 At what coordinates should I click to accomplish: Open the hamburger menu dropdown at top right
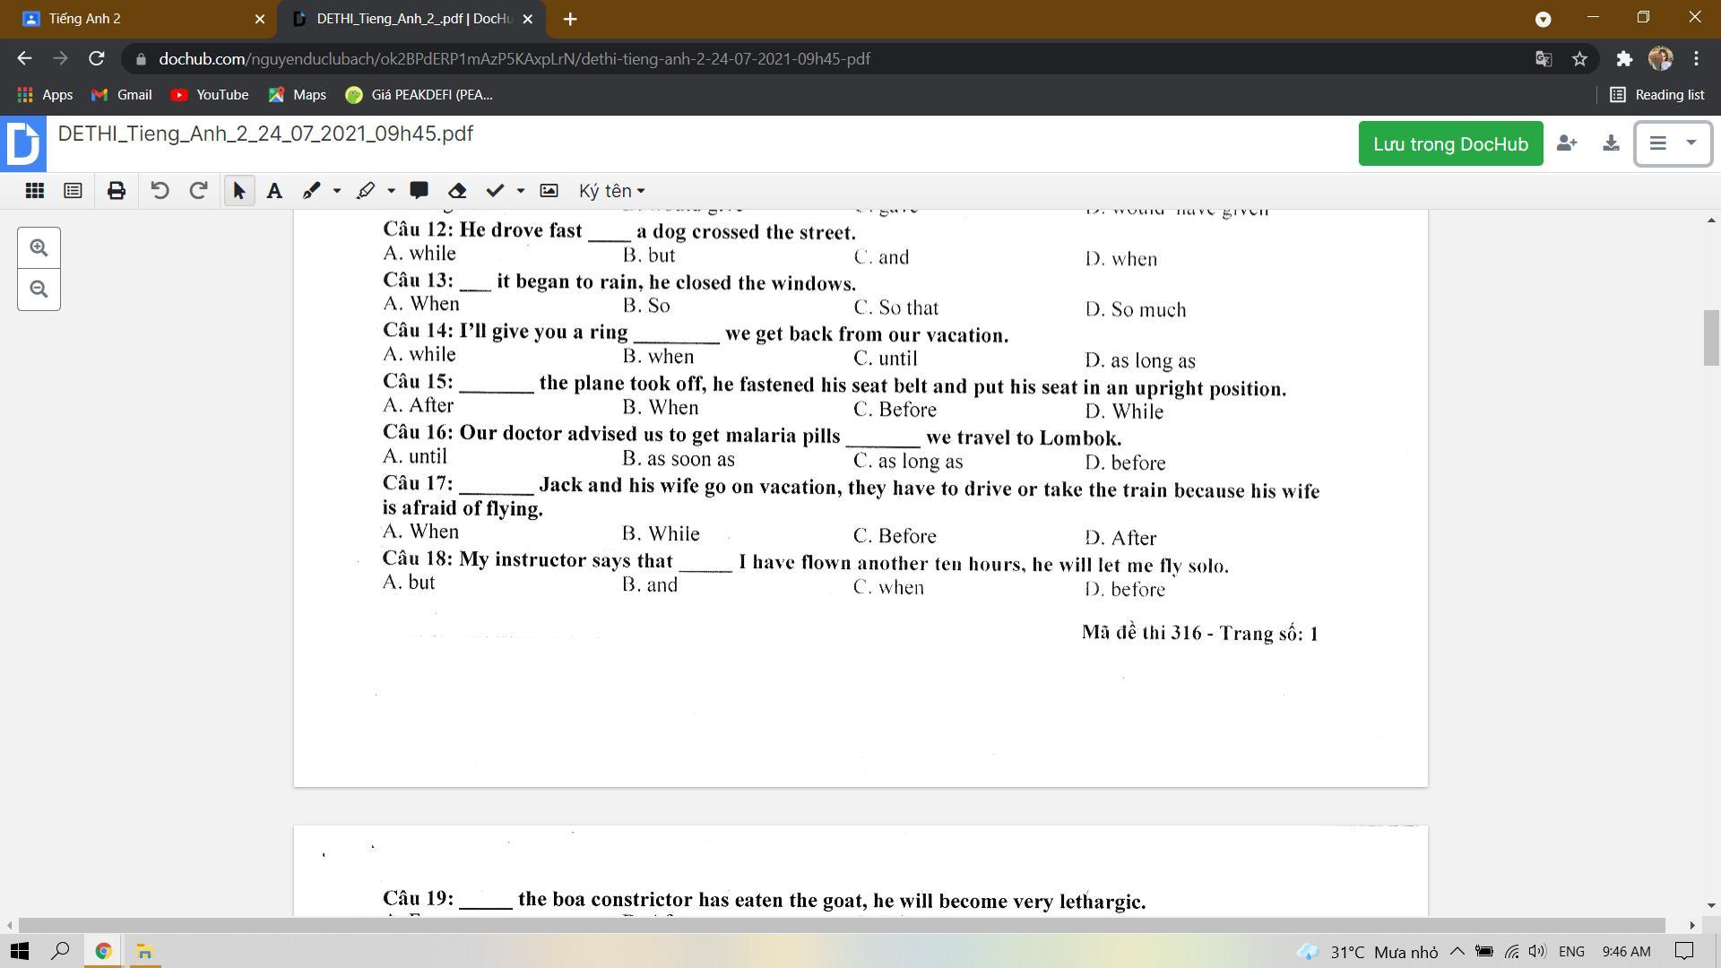pos(1673,143)
